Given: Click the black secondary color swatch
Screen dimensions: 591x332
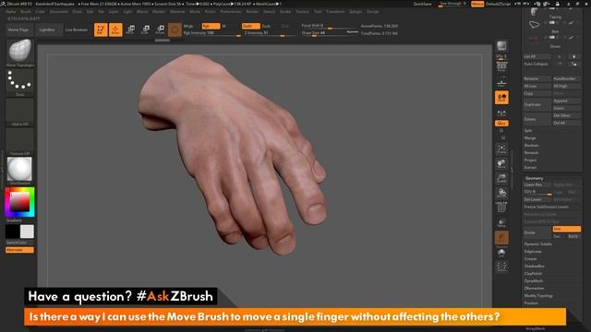Looking at the screenshot, I should [12, 231].
